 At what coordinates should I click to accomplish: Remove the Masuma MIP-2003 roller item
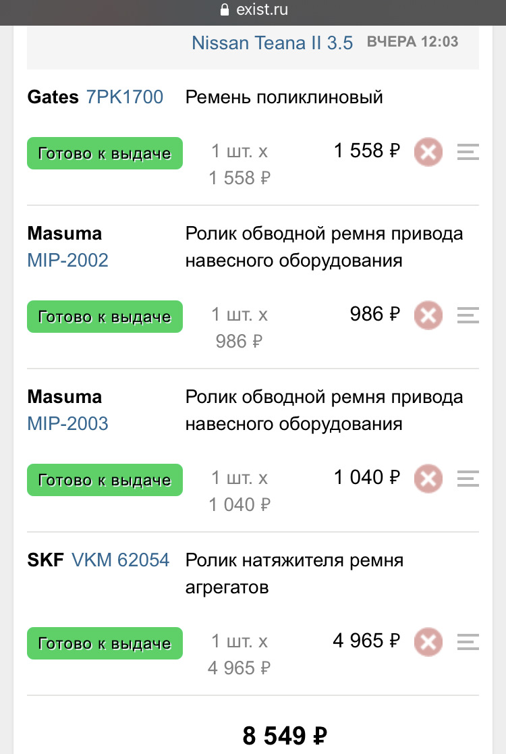428,479
